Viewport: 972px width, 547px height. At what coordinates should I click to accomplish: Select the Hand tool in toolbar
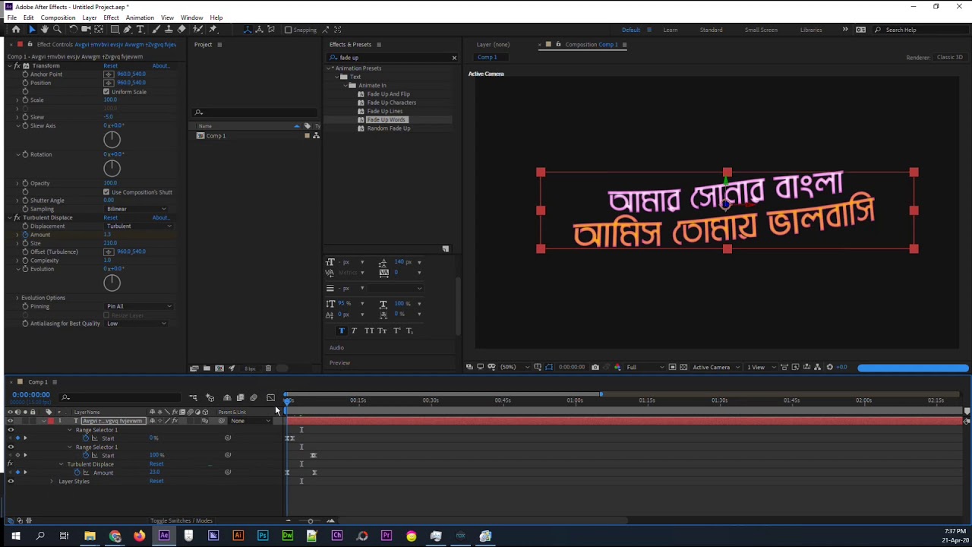point(44,30)
